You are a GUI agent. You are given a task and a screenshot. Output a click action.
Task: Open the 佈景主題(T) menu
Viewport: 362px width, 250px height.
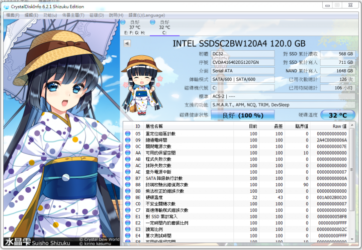tap(73, 15)
